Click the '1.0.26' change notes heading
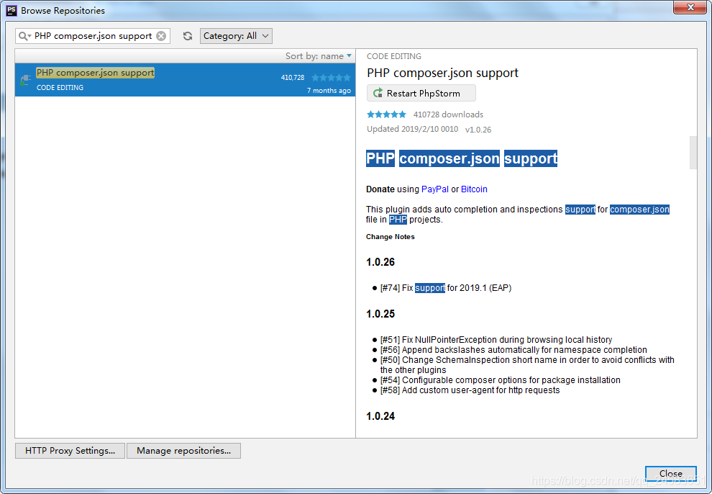 380,262
